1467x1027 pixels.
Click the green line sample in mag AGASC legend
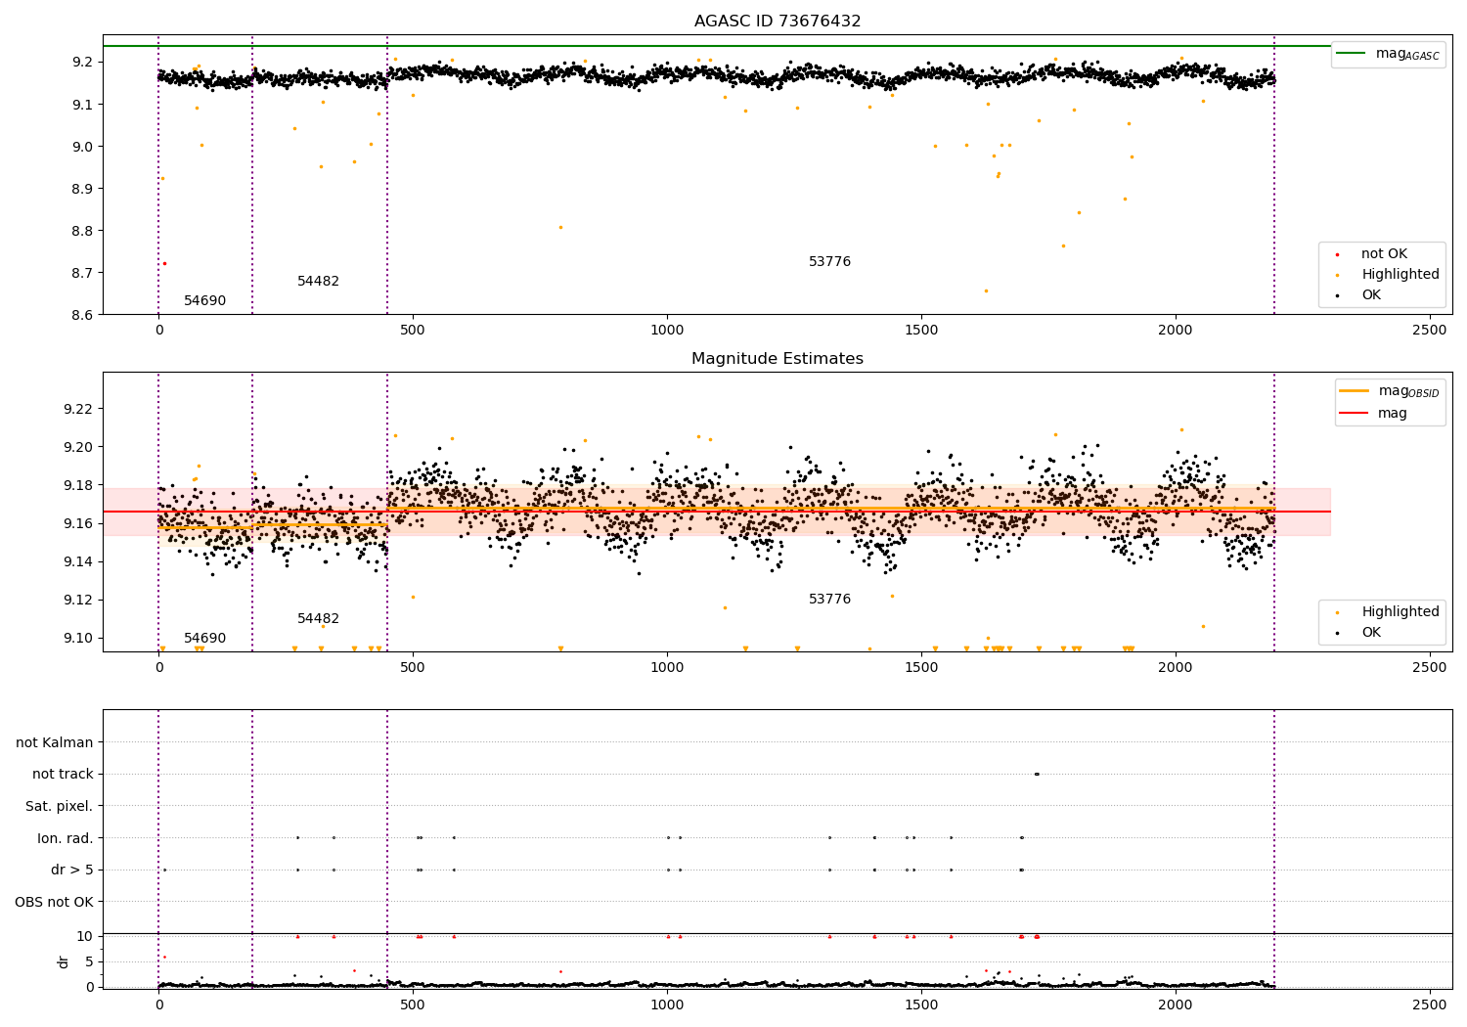tap(1352, 53)
